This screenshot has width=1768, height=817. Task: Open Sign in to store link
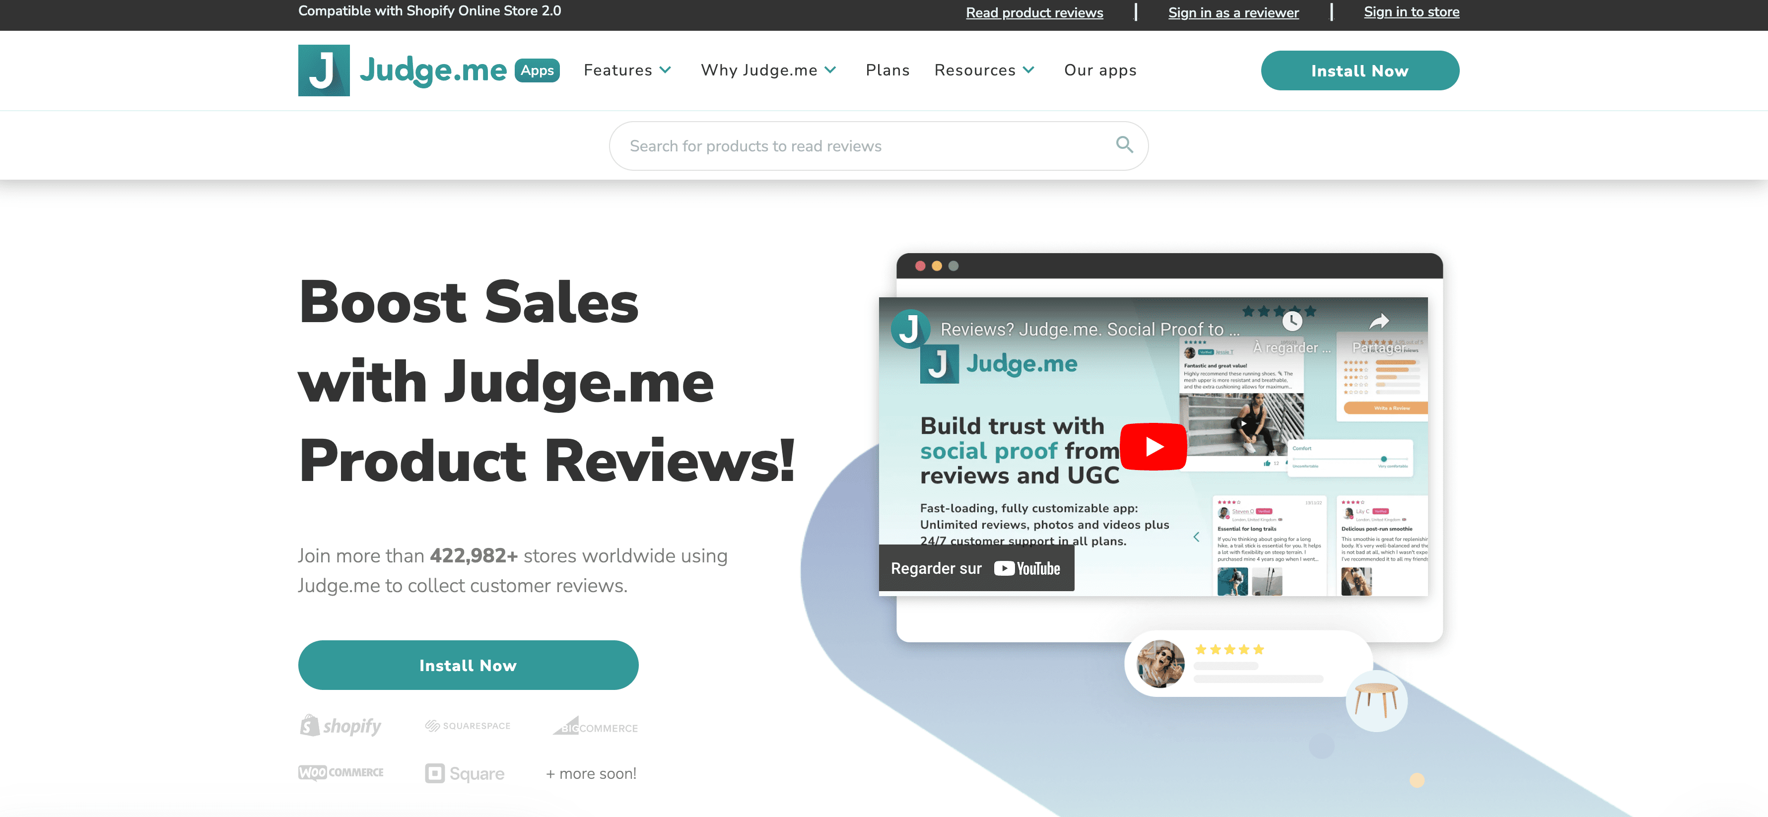click(1411, 12)
